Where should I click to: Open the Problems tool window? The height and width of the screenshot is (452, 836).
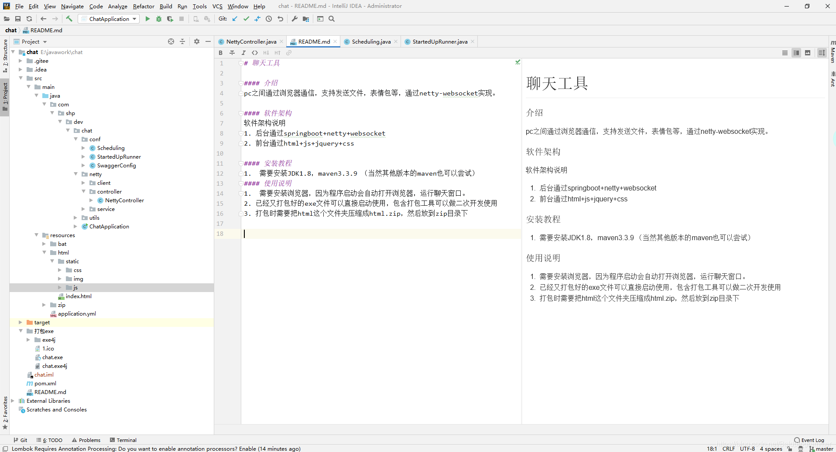[86, 440]
